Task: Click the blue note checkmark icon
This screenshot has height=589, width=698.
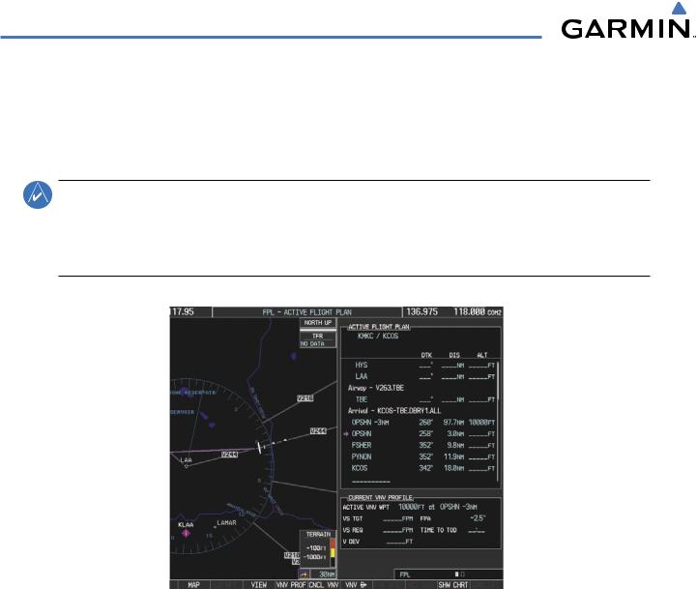Action: [x=38, y=195]
